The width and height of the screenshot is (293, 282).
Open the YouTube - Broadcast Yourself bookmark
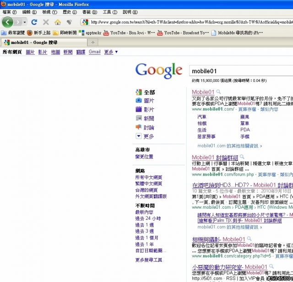[x=183, y=33]
